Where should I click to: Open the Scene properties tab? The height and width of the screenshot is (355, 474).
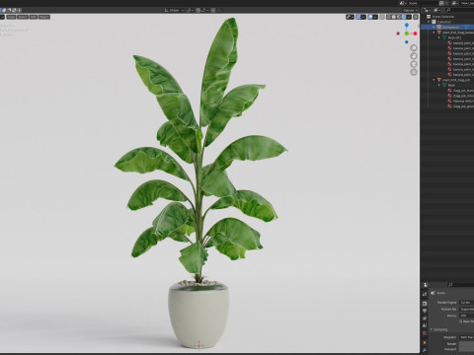tap(425, 325)
